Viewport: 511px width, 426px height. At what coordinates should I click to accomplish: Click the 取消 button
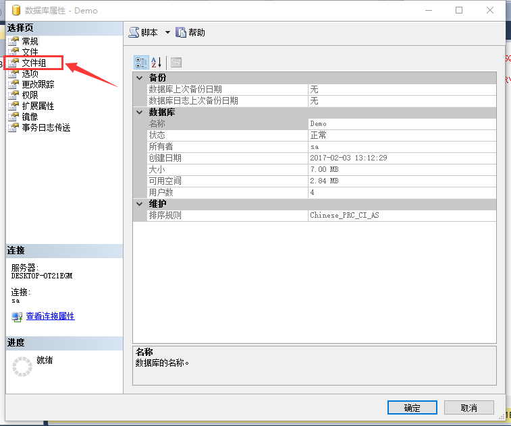pyautogui.click(x=469, y=408)
